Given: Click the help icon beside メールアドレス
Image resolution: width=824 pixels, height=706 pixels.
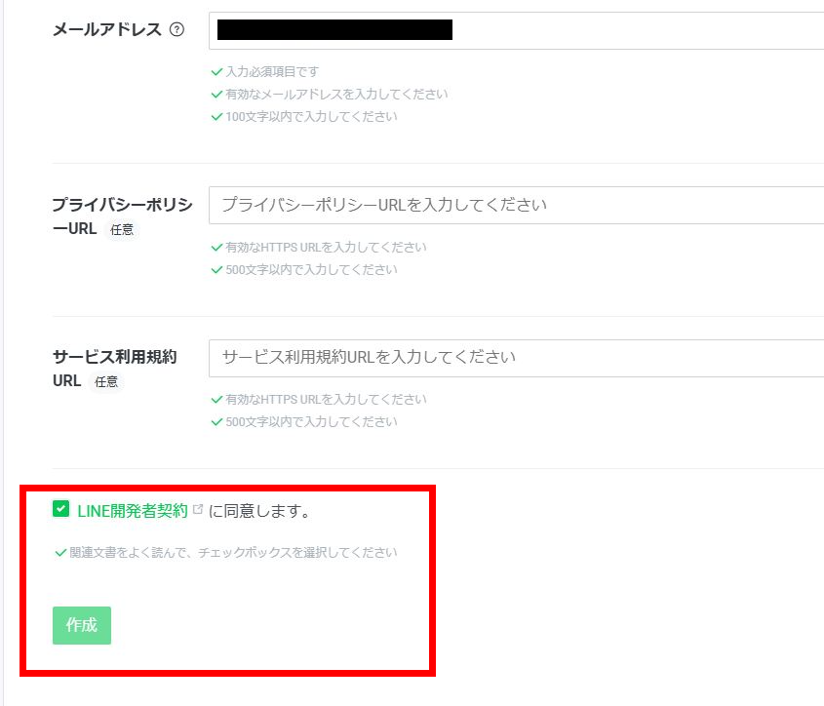Looking at the screenshot, I should coord(177,29).
